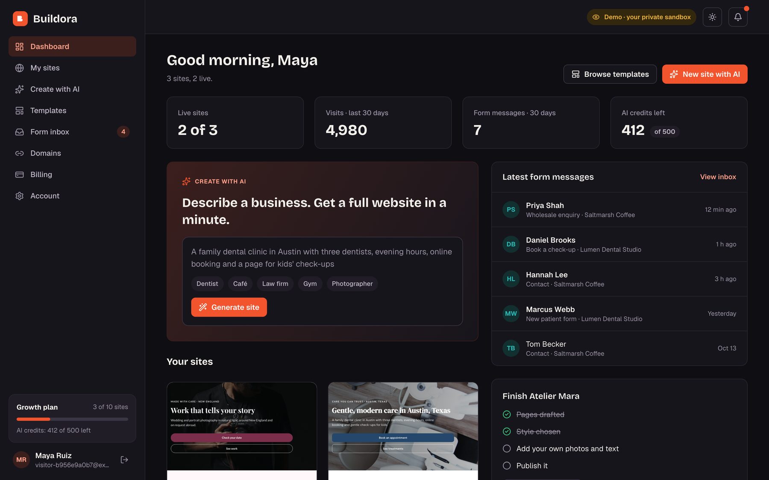Click the sparkle icon beside CREATE WITH AI heading
The height and width of the screenshot is (480, 769).
[186, 181]
